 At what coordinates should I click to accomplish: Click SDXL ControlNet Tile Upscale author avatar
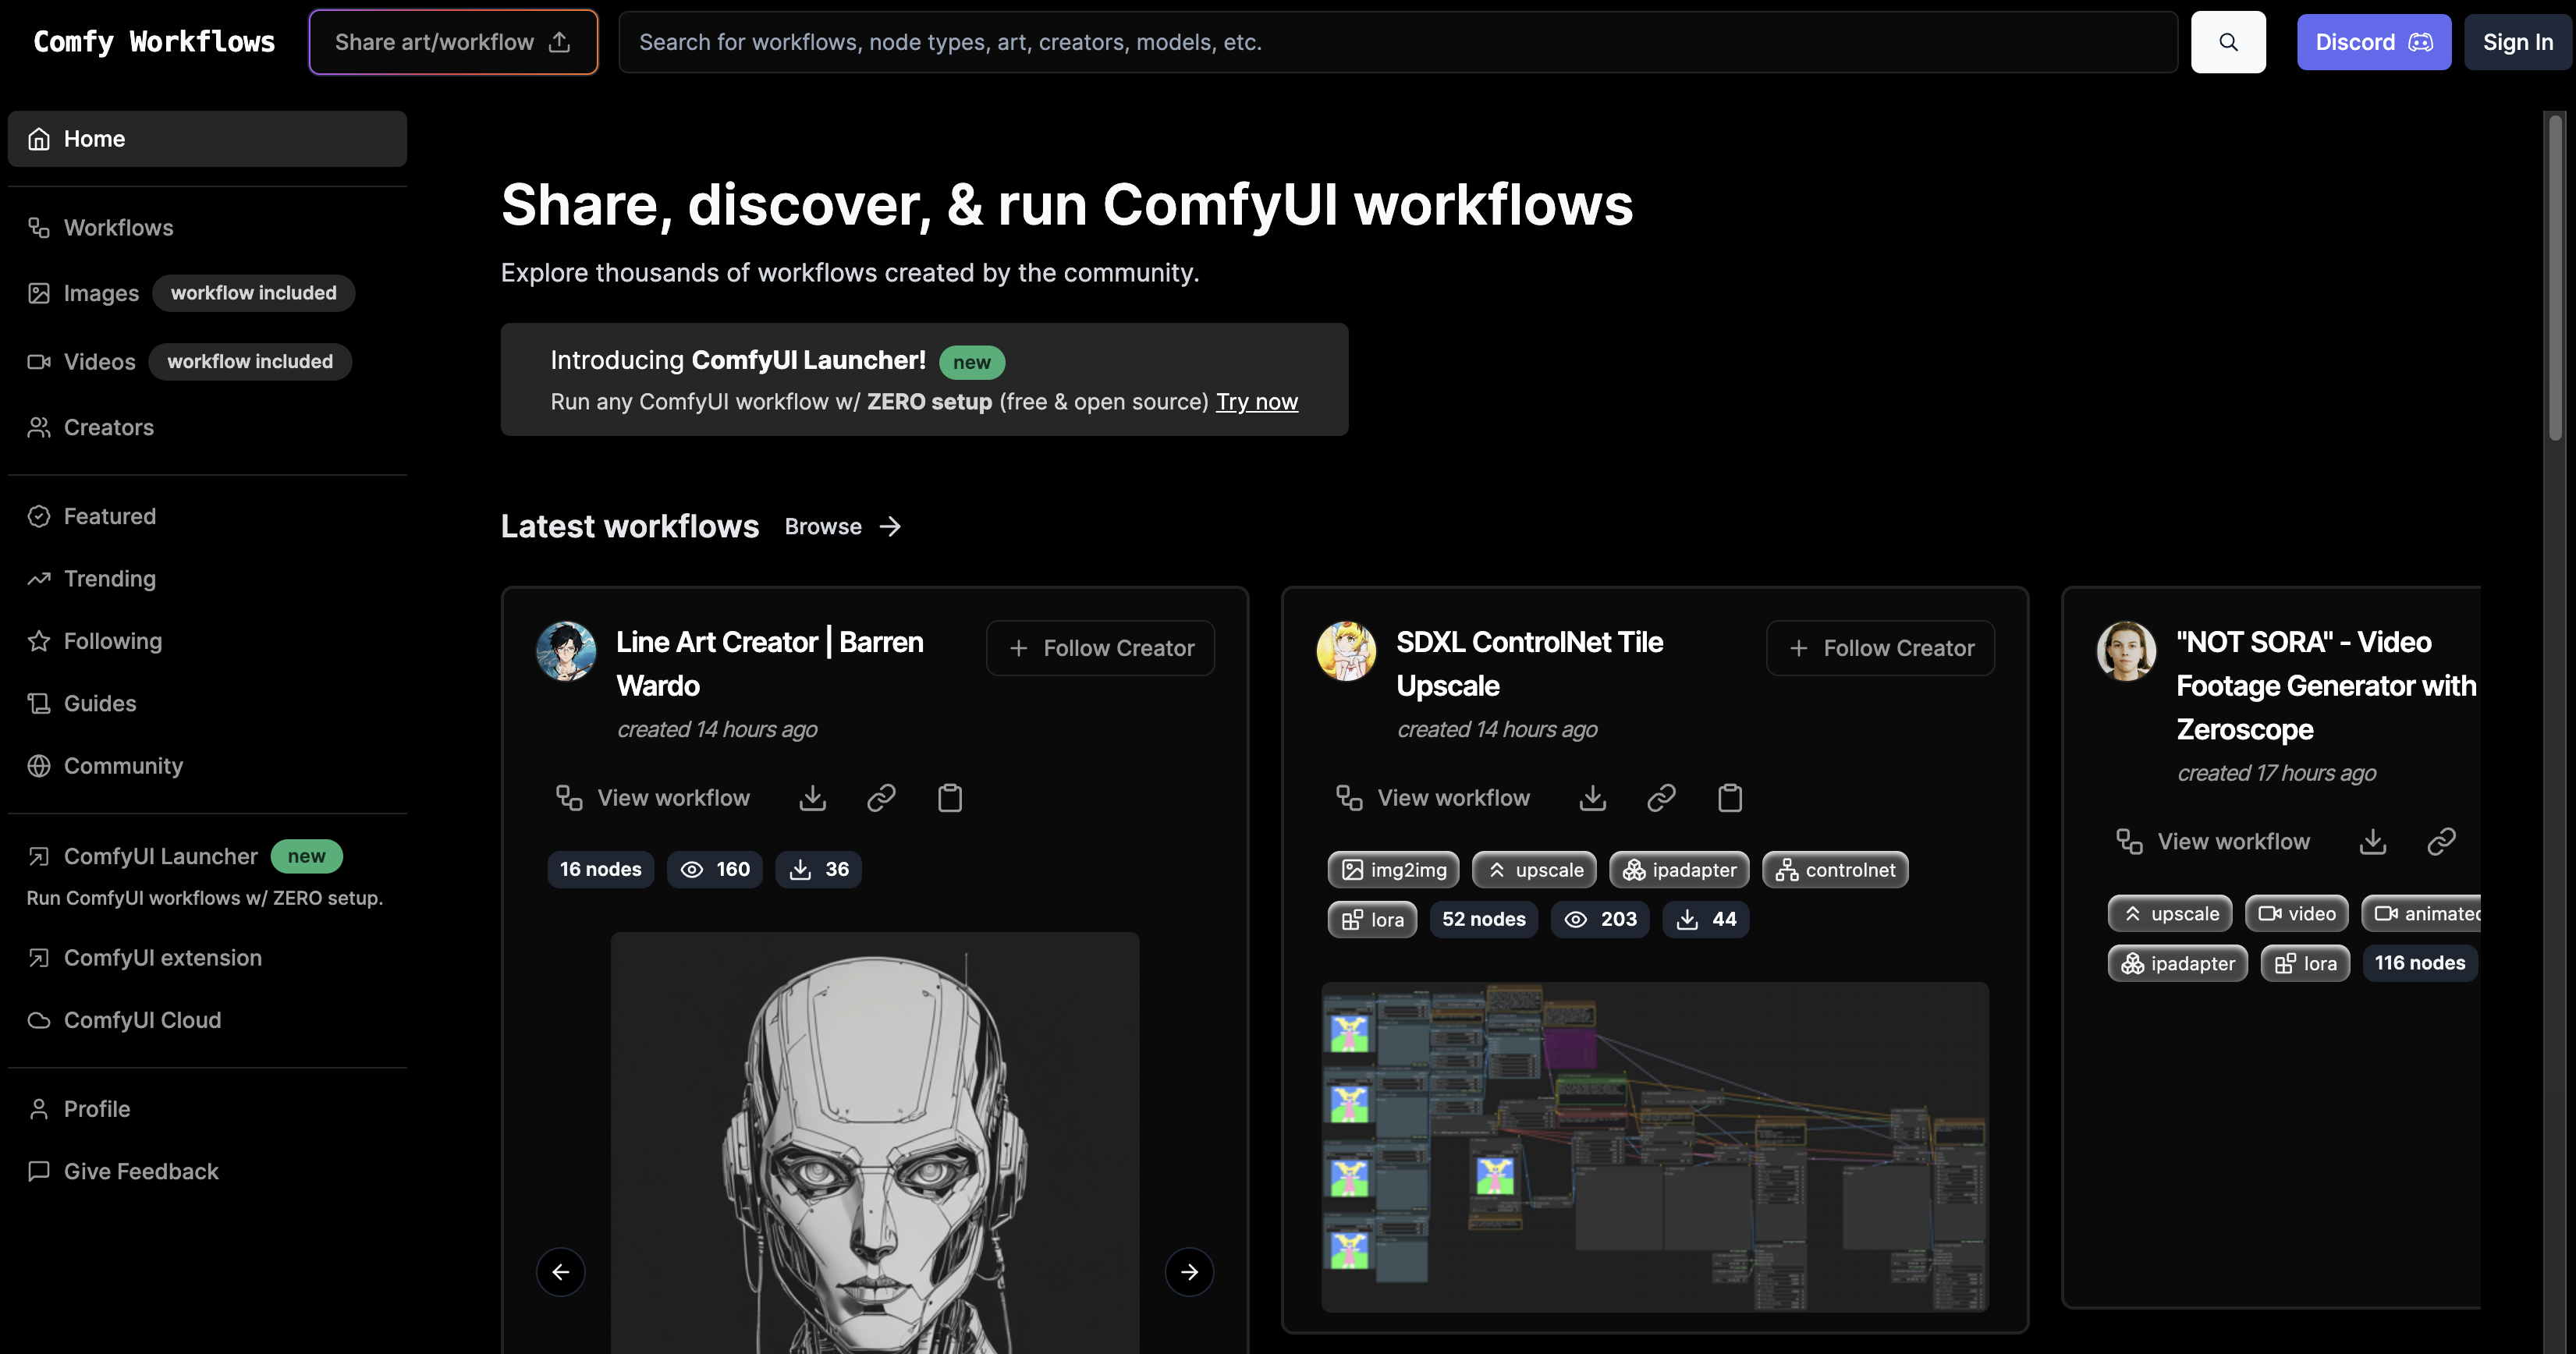[1346, 651]
